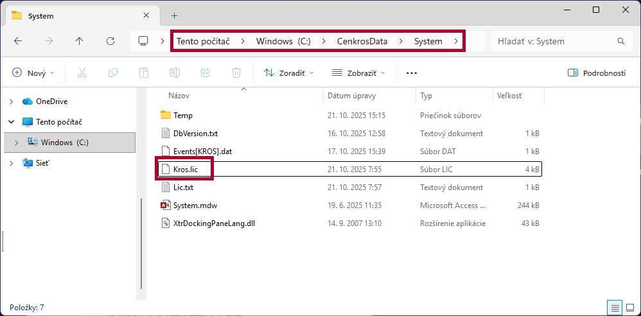Click the Rename icon in toolbar
This screenshot has width=641, height=316.
(175, 73)
